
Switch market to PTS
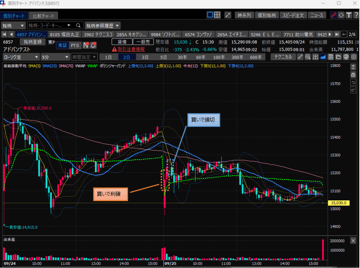75,45
